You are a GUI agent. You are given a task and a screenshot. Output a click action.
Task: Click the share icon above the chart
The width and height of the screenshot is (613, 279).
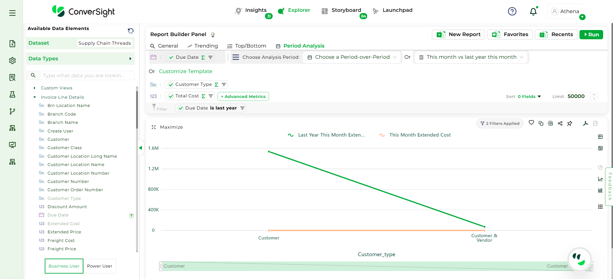[x=560, y=124]
